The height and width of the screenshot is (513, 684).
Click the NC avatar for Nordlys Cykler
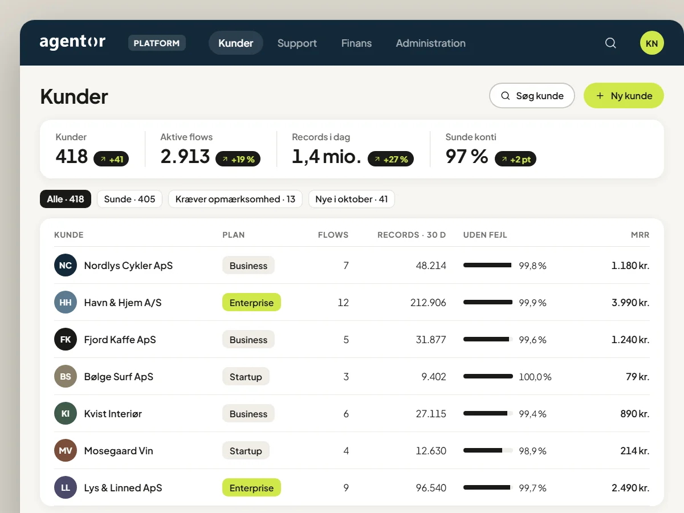66,266
